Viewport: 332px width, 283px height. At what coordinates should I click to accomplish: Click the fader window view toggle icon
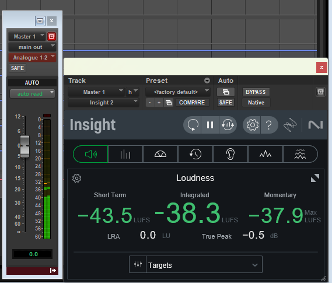[40, 21]
